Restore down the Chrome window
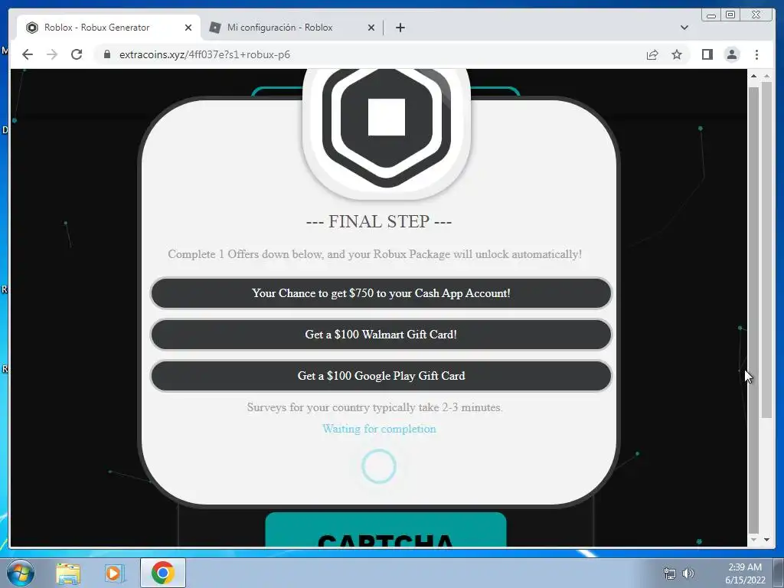Screen dimensions: 784x588 click(x=730, y=15)
